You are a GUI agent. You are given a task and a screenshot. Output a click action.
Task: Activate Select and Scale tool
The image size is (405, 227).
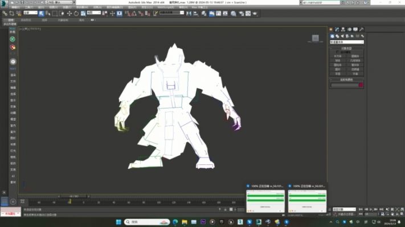click(83, 14)
